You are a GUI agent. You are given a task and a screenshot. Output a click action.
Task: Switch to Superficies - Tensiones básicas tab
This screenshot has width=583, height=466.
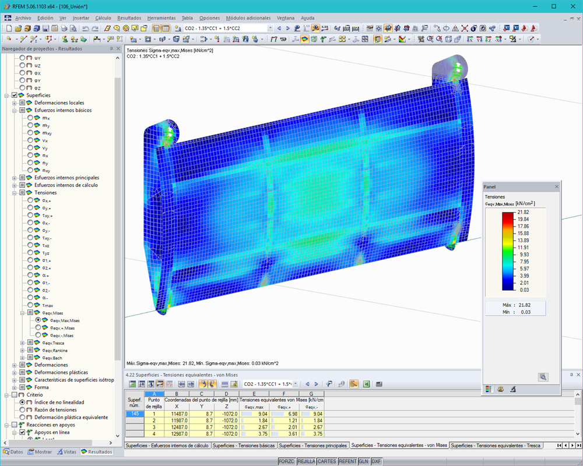coord(244,445)
